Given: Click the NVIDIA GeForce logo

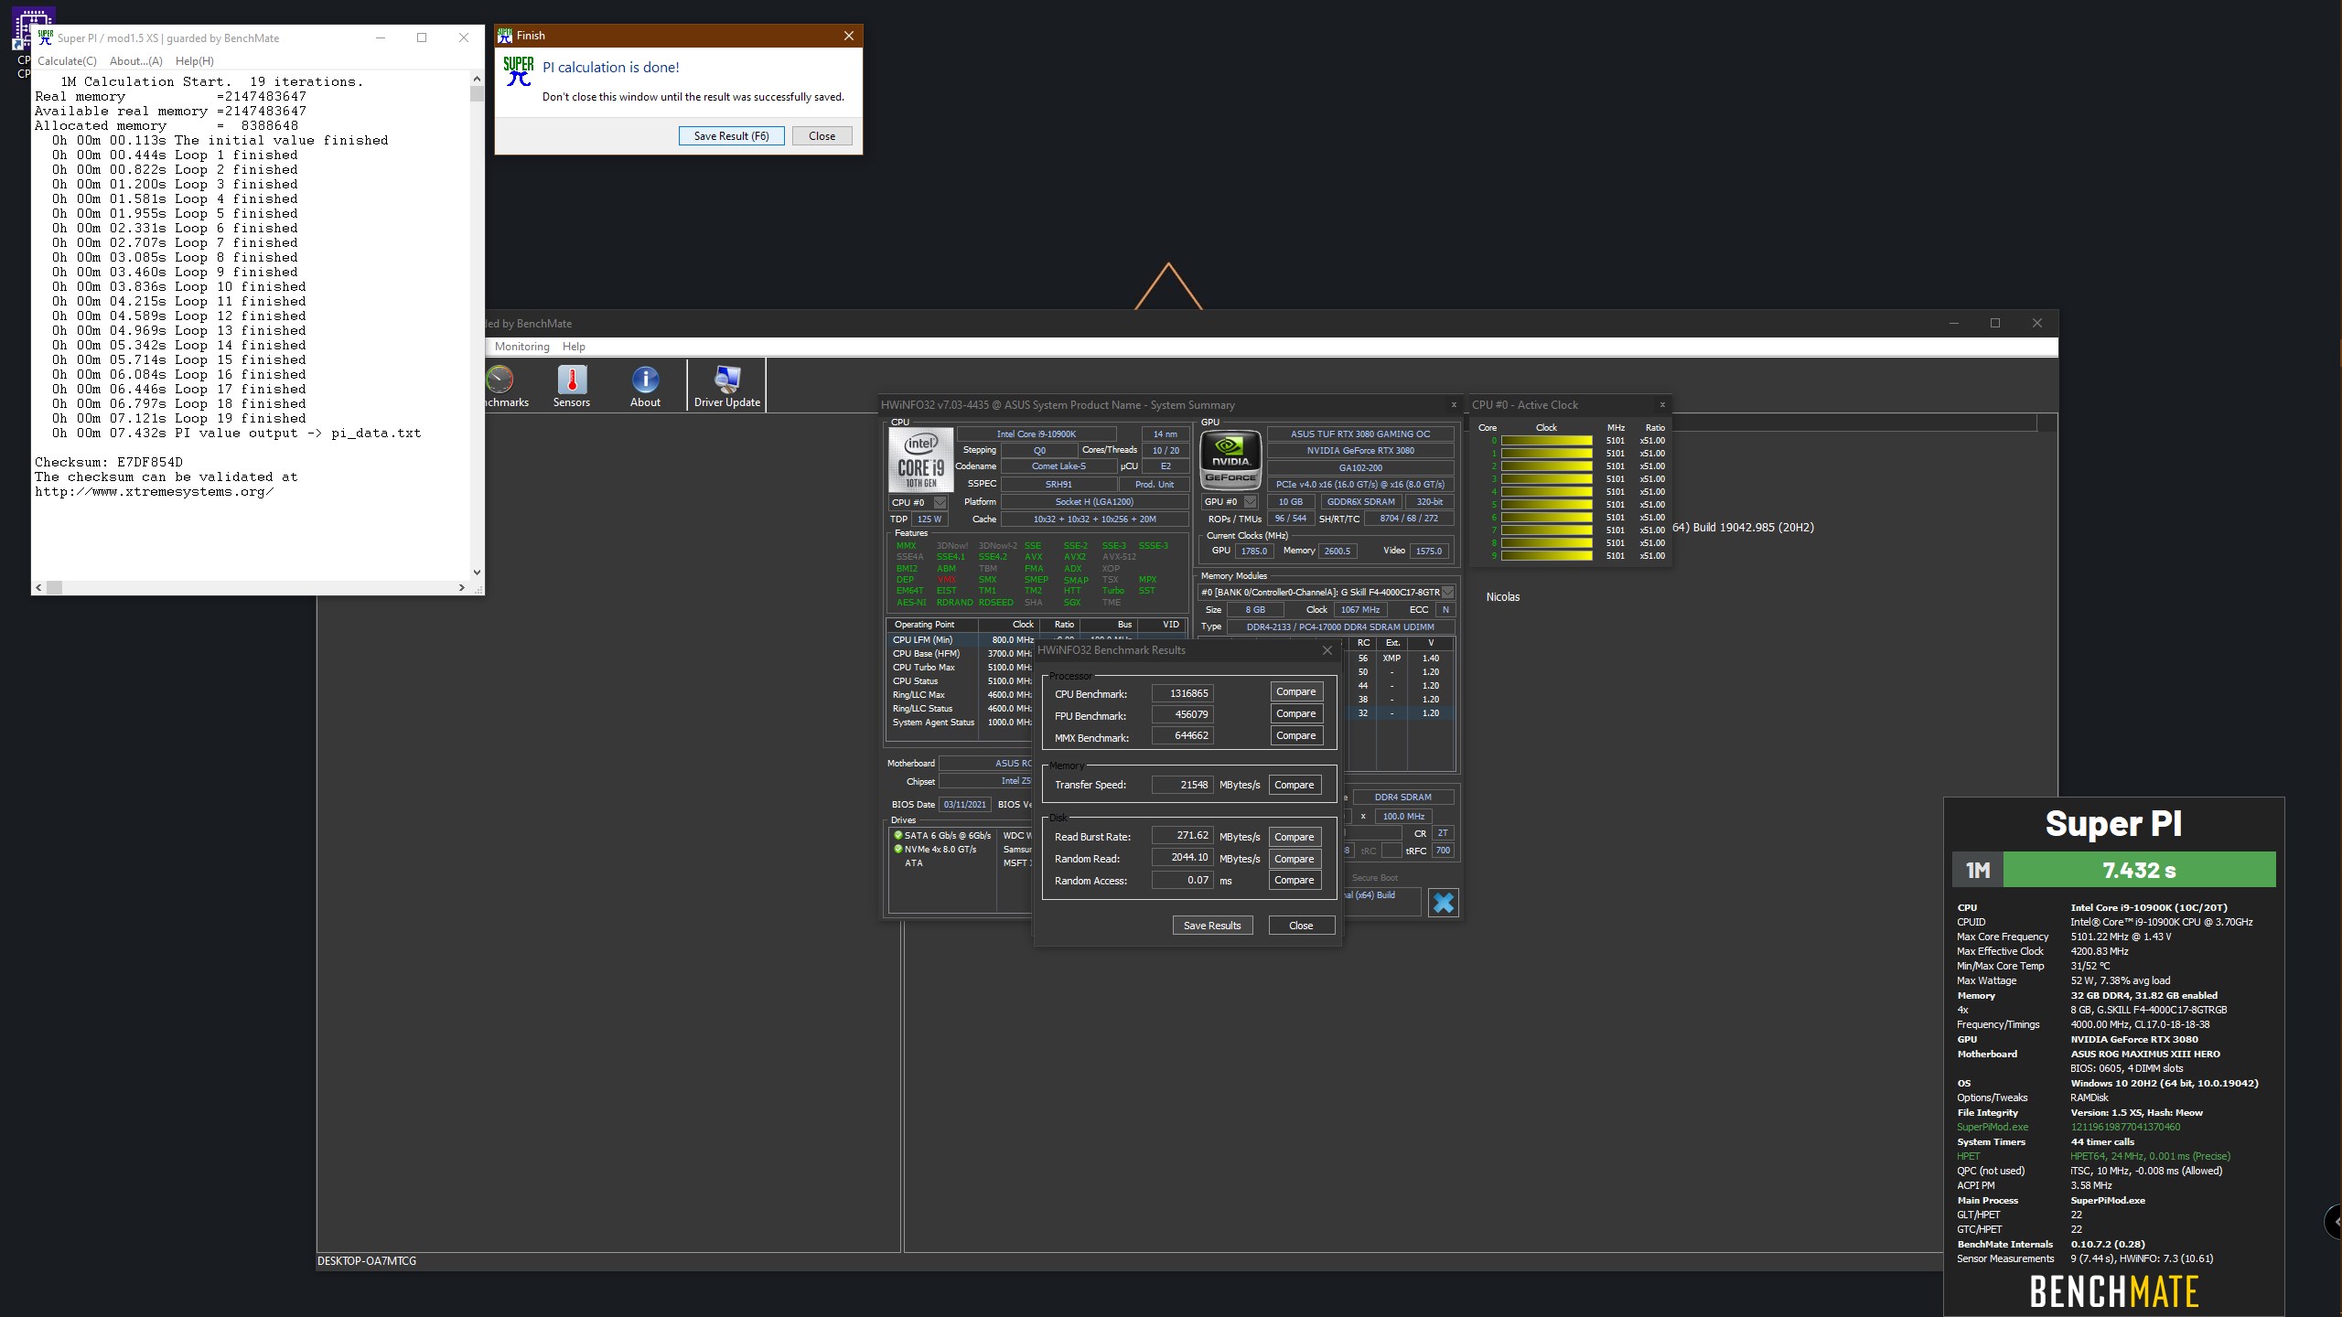Looking at the screenshot, I should click(1230, 459).
